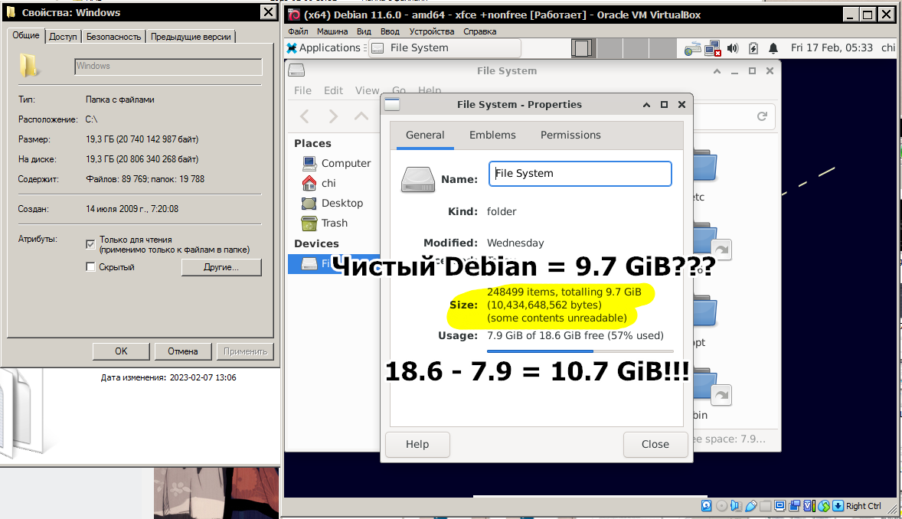
Task: Click the panel clock Fri 17 Feb
Action: point(832,47)
